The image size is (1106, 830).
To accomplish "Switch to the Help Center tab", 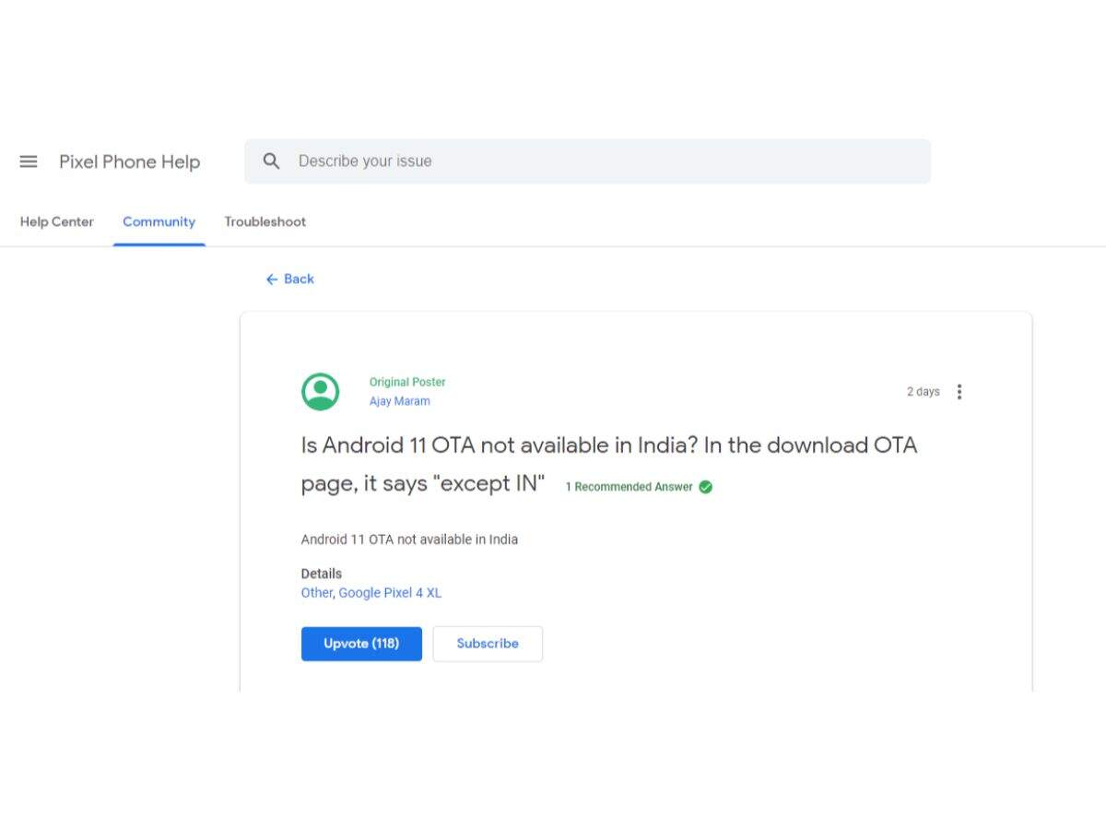I will [x=57, y=221].
